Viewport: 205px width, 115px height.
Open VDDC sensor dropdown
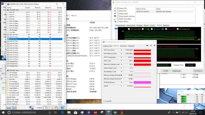(x=121, y=86)
